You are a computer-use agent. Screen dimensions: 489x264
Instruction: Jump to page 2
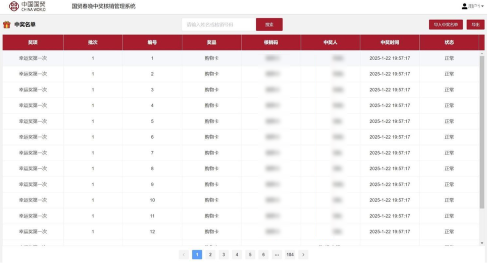[x=210, y=255]
